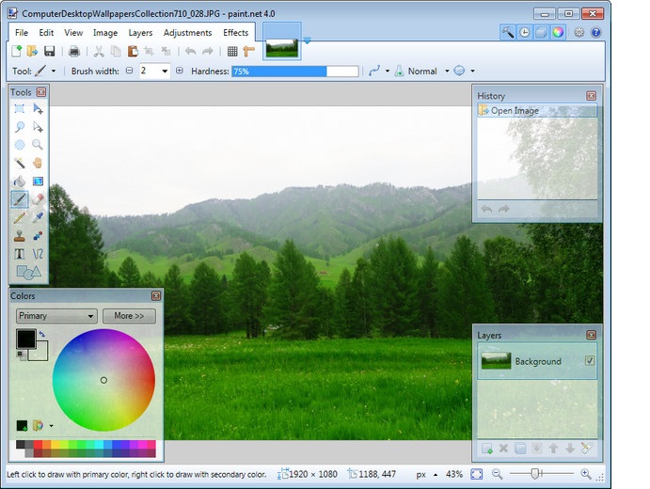Open the Brush width dropdown
Viewport: 650px width, 489px height.
click(165, 71)
